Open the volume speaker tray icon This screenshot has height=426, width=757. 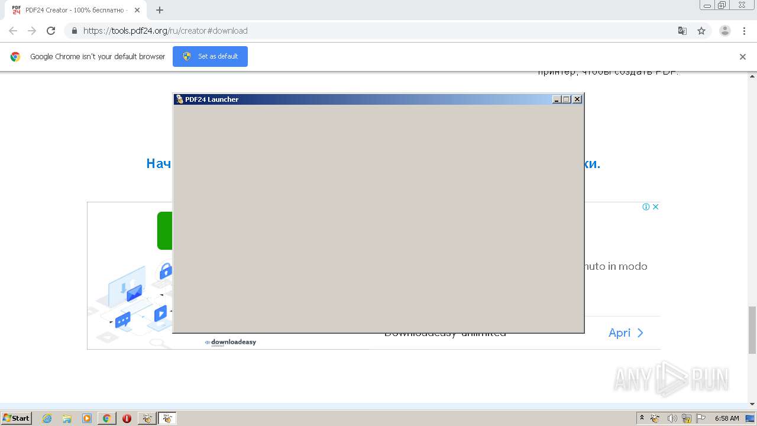[672, 418]
